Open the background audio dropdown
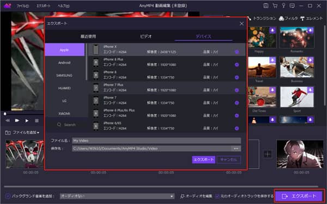This screenshot has height=204, width=327. click(117, 196)
